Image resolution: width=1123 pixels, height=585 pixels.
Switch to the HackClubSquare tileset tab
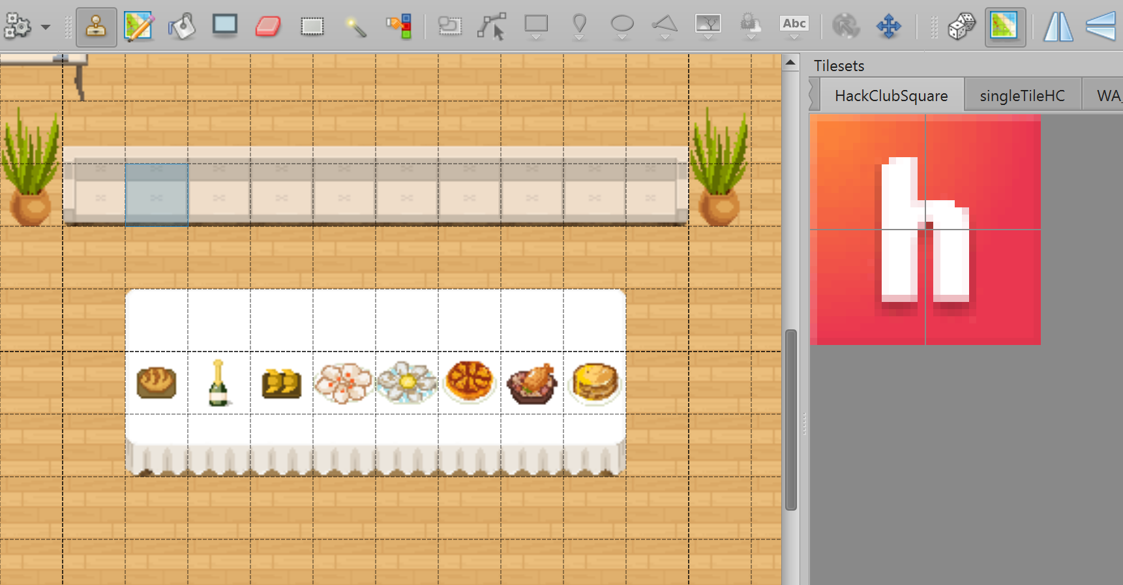891,96
